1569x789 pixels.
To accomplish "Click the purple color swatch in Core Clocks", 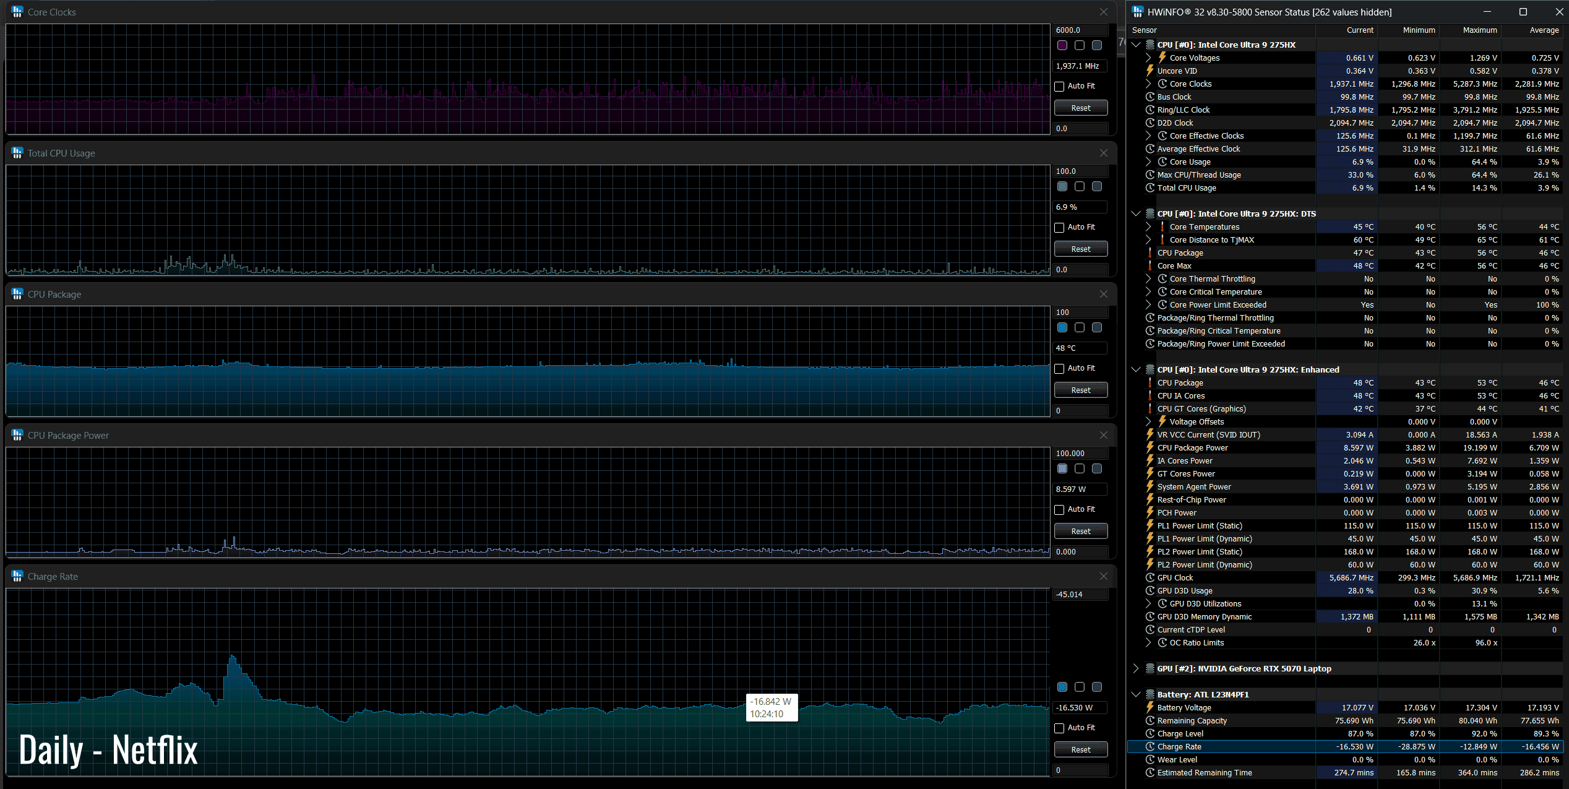I will pyautogui.click(x=1062, y=45).
